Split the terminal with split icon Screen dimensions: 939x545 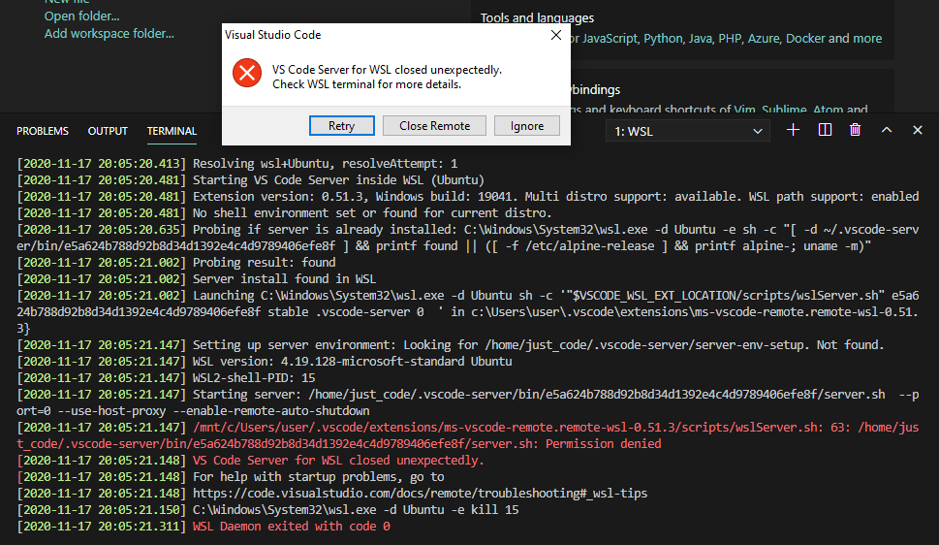tap(825, 130)
